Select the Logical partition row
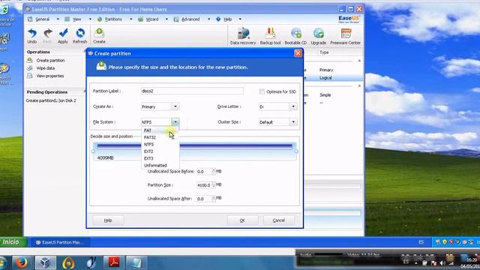This screenshot has width=480, height=270. coord(332,78)
